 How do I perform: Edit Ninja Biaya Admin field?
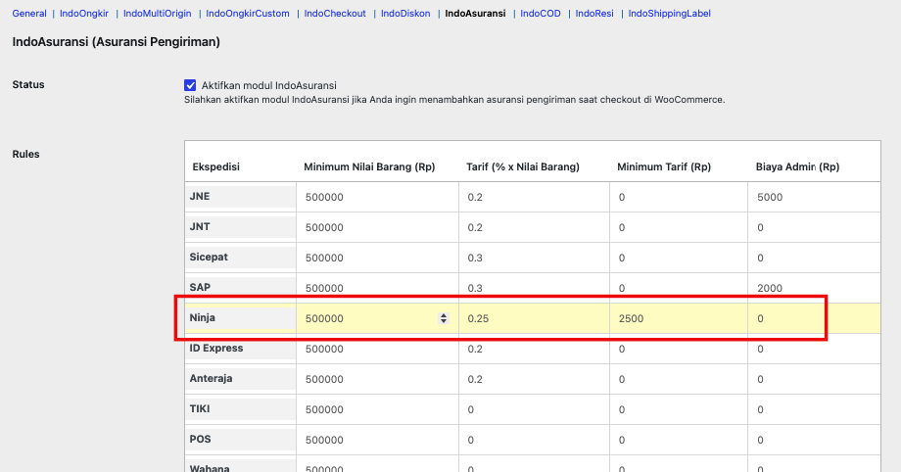(x=814, y=318)
